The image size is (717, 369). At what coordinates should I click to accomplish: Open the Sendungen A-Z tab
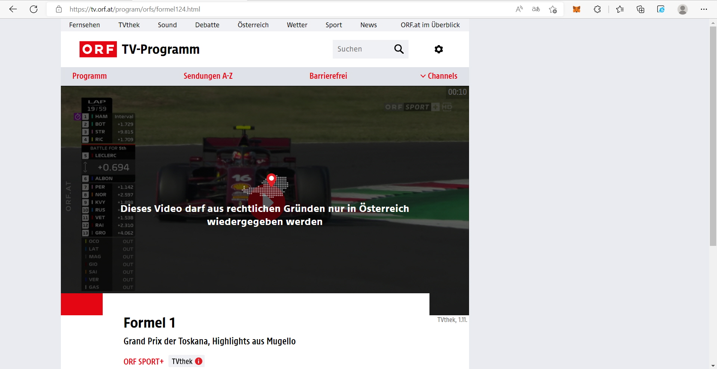click(x=208, y=76)
